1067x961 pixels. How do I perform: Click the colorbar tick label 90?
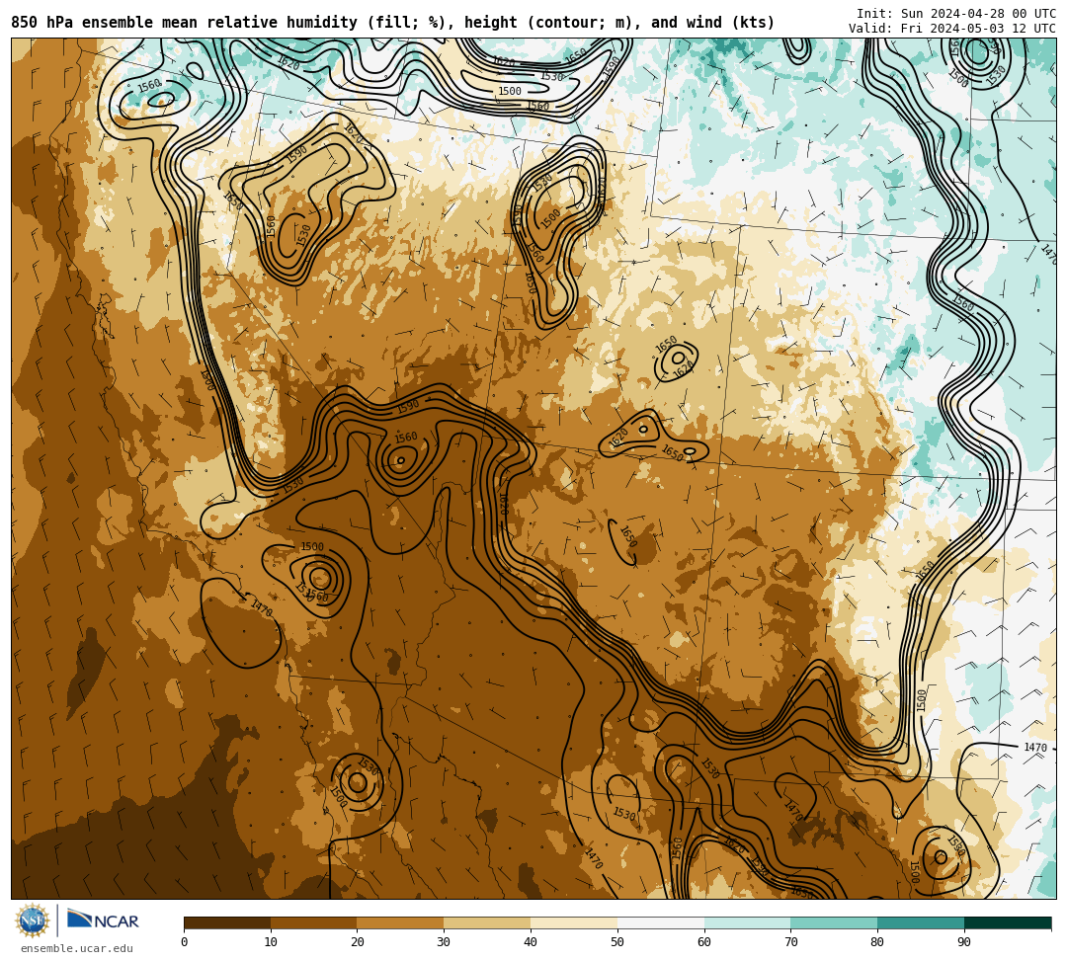point(964,942)
